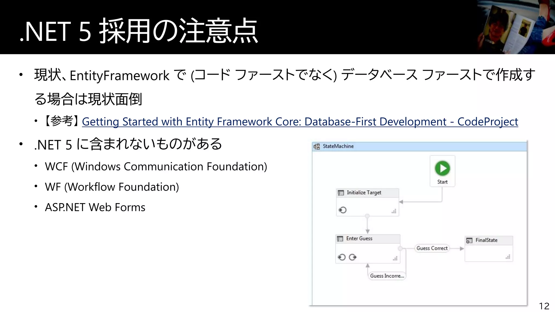The image size is (555, 312).
Task: Click the slide title .NET 5 採用の注意点
Action: click(x=139, y=31)
